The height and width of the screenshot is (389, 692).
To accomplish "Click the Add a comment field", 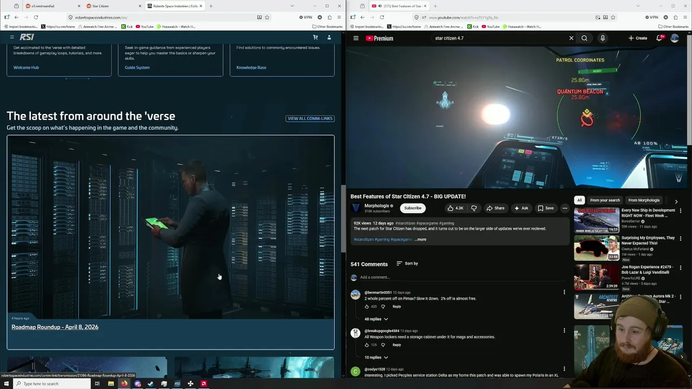I will click(x=462, y=277).
